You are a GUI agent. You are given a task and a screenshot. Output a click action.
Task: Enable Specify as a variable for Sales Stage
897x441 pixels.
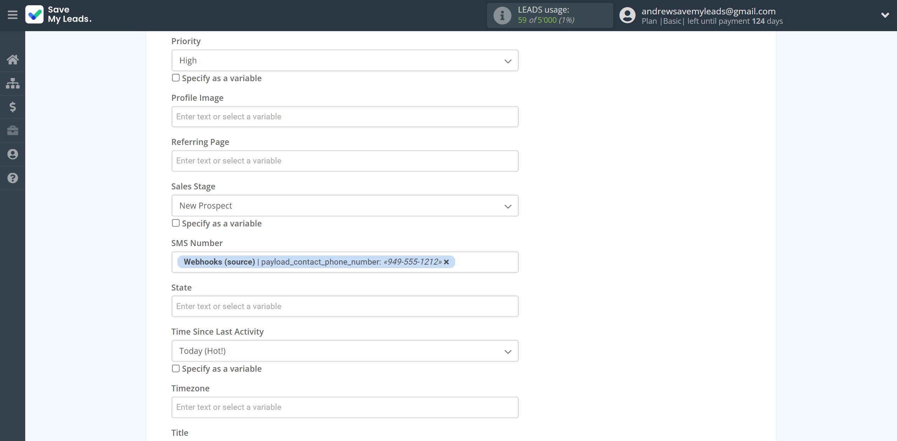coord(176,223)
